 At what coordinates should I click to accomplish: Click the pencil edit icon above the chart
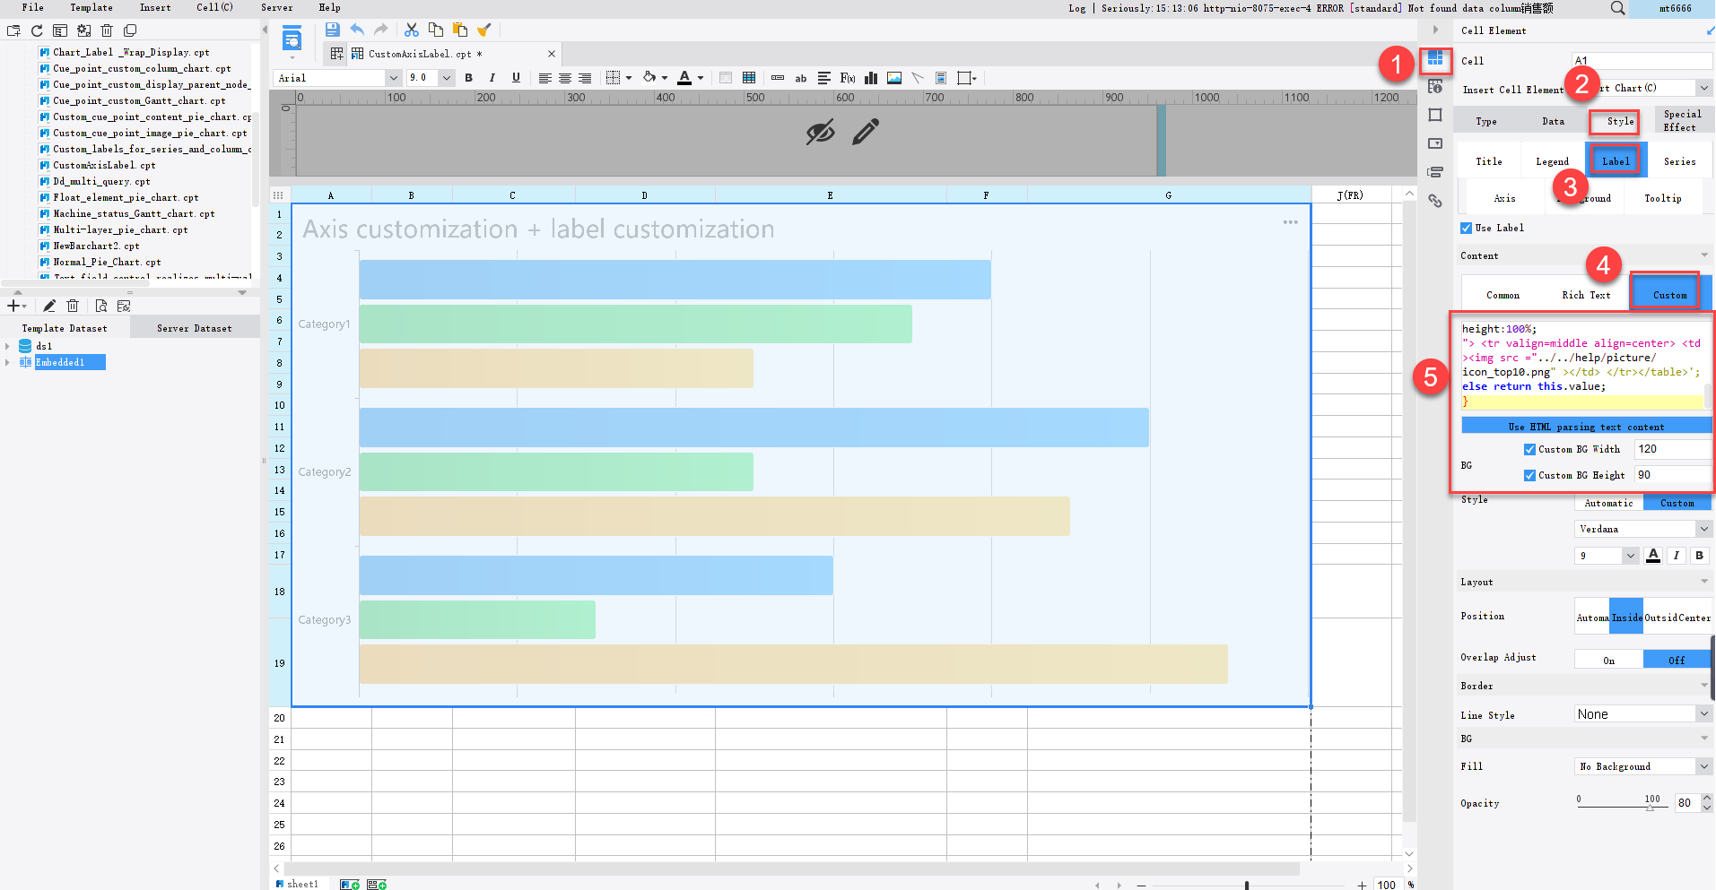(864, 132)
